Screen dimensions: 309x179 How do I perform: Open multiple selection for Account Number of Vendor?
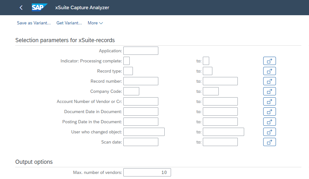269,101
